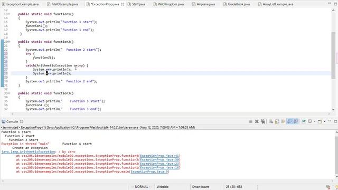Click the editor scroll up arrow
Viewport: 338px width, 190px height.
333,10
